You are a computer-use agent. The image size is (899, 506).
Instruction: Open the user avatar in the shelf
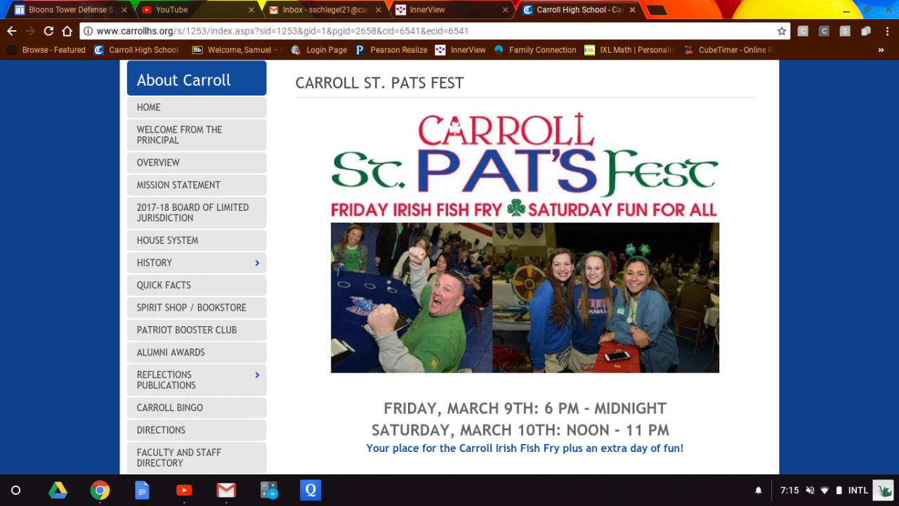tap(883, 490)
